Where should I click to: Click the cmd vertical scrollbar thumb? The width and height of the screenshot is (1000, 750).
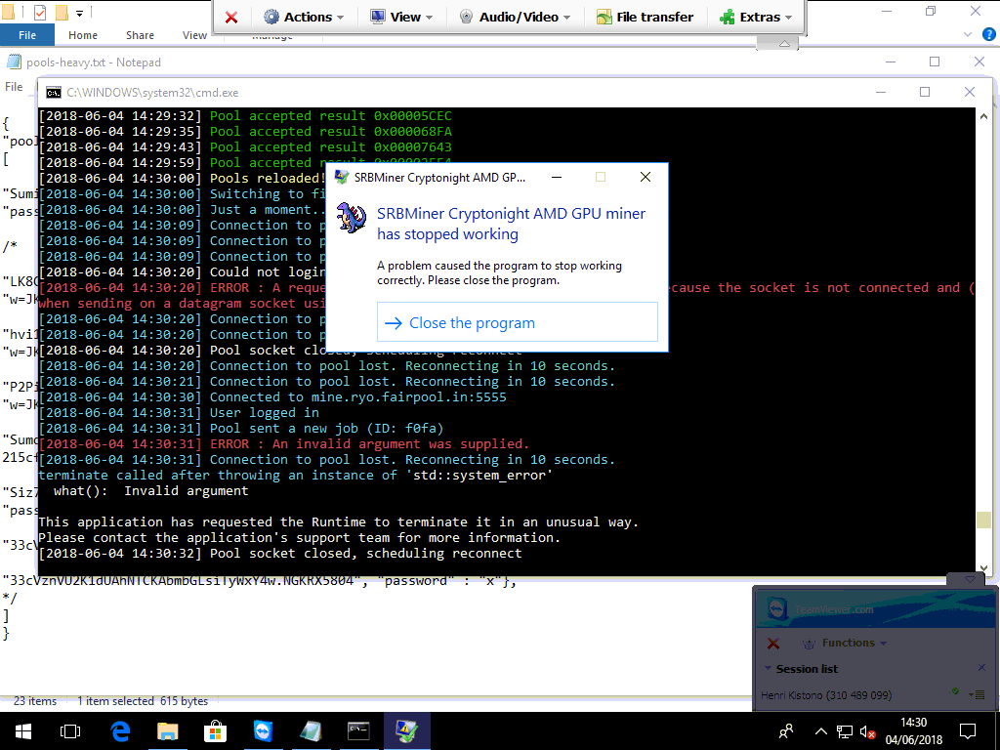(983, 520)
